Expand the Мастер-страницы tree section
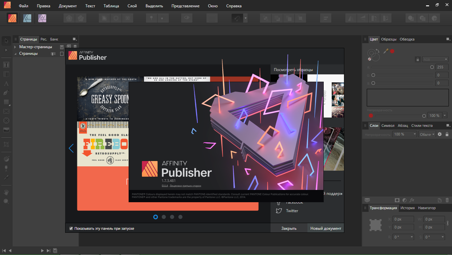Image resolution: width=452 pixels, height=255 pixels. coord(15,47)
